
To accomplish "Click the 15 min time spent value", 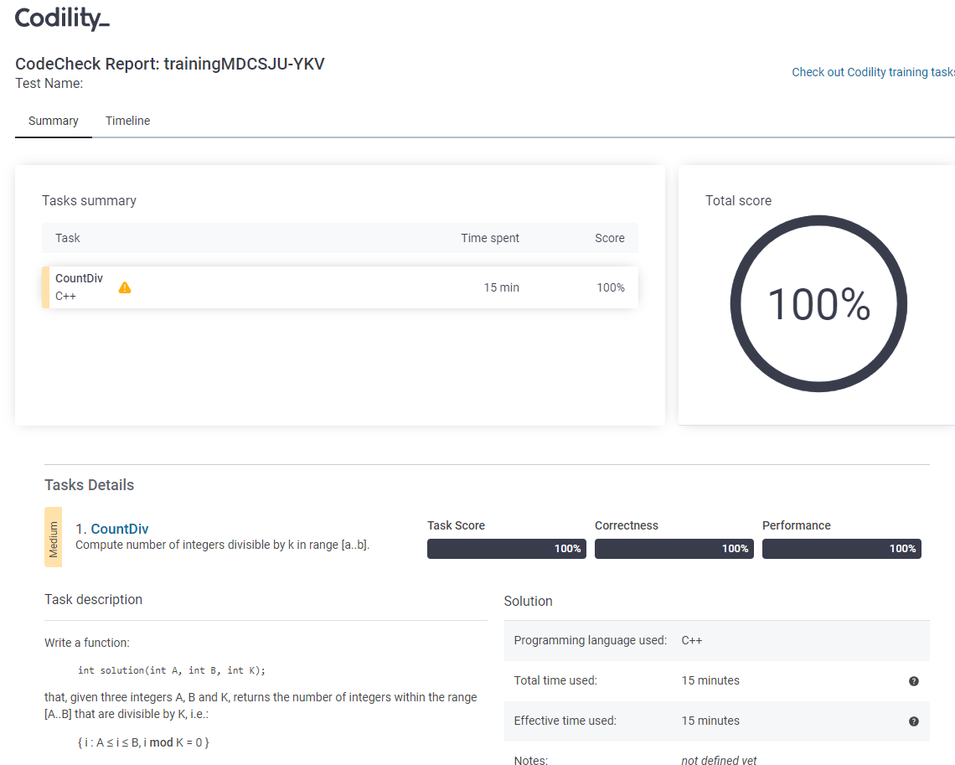I will pyautogui.click(x=501, y=287).
